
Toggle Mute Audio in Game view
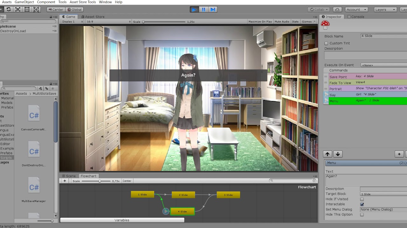282,22
